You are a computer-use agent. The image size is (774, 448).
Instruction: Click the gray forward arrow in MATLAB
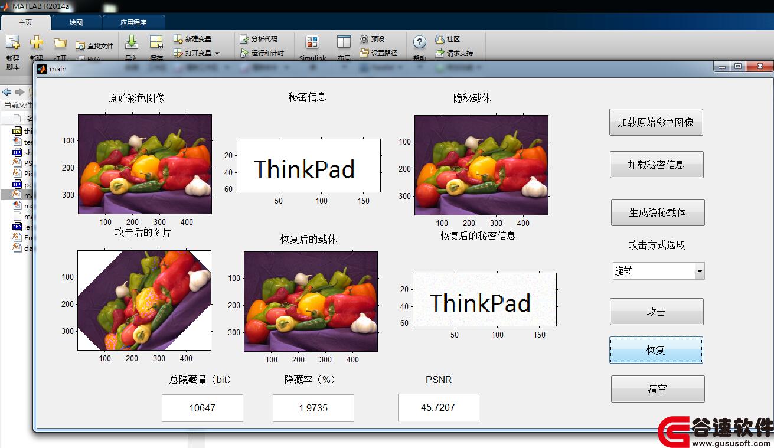tap(20, 92)
